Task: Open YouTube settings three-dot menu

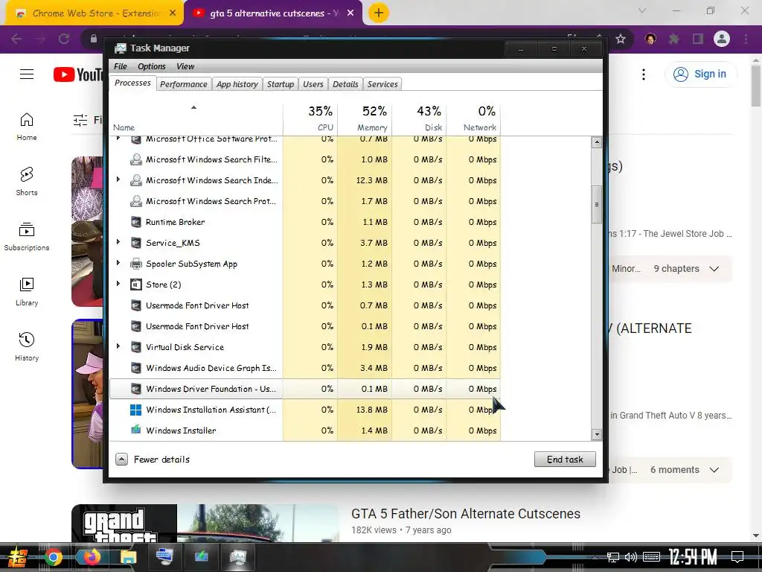Action: (644, 74)
